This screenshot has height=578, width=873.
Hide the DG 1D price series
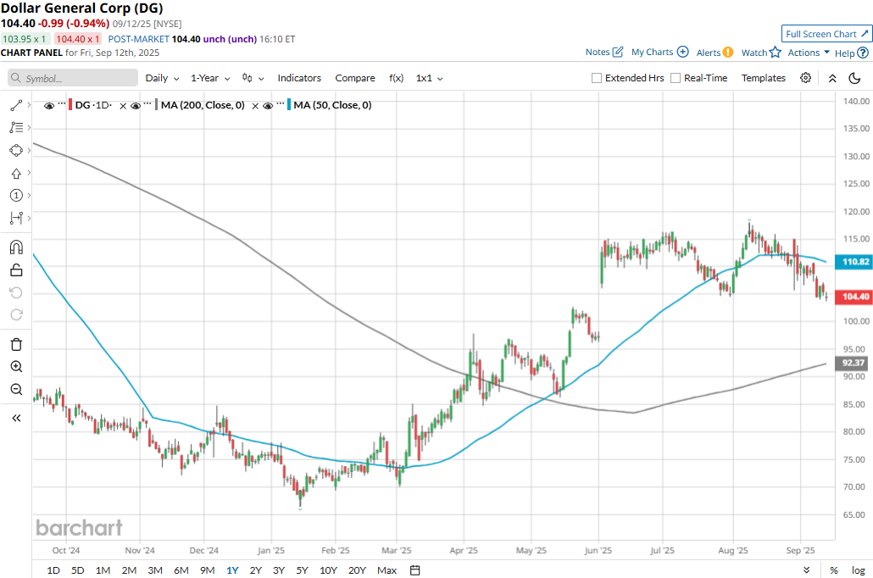point(49,106)
